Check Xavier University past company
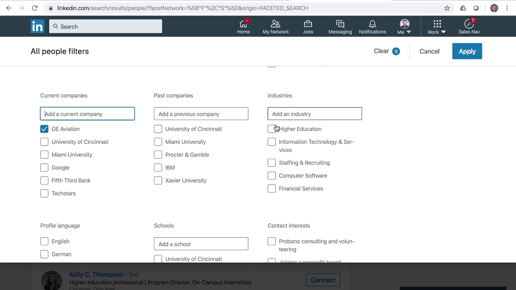Viewport: 516px width, 290px height. 158,180
